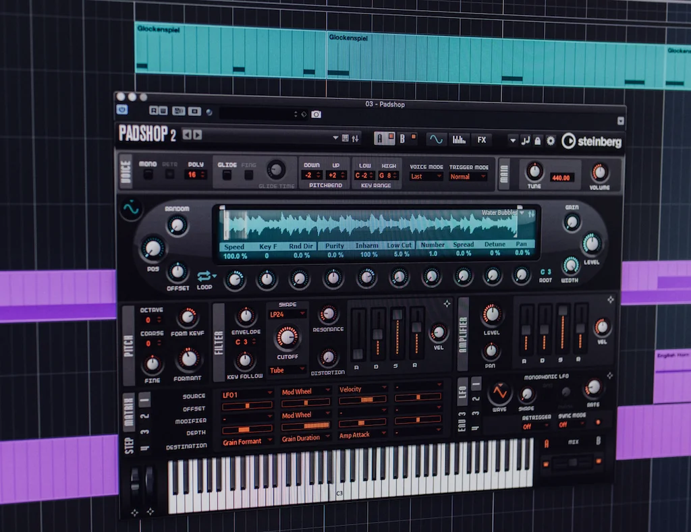Enable layer B on/off indicator
The image size is (691, 532).
tap(414, 137)
